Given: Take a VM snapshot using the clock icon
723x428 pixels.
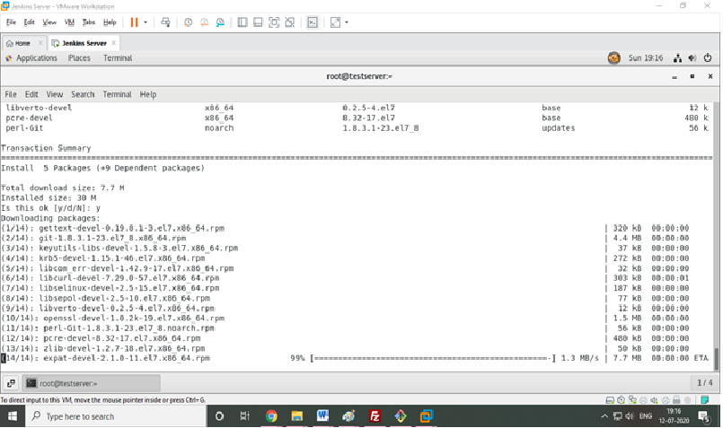Looking at the screenshot, I should [189, 22].
